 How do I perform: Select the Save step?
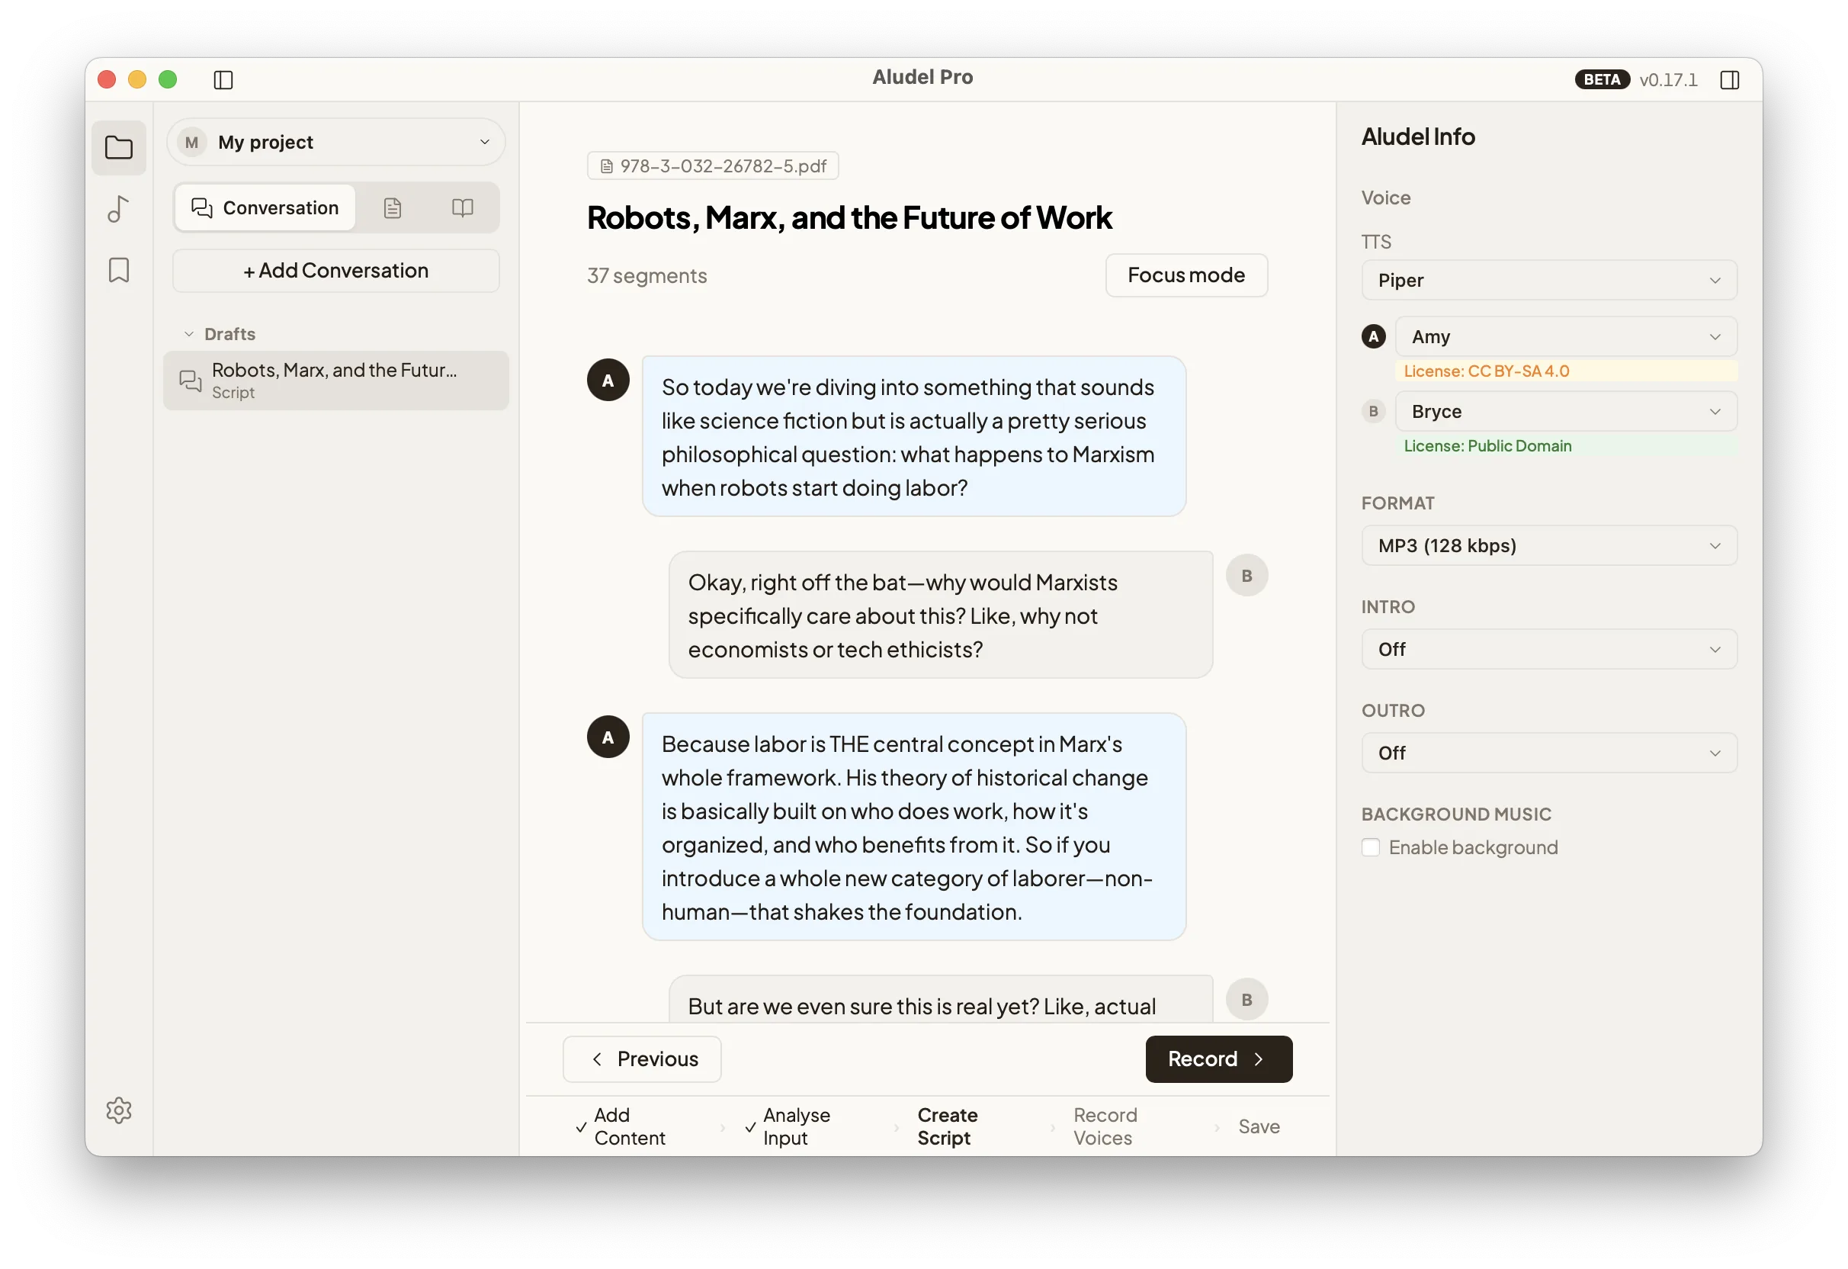[x=1259, y=1126]
